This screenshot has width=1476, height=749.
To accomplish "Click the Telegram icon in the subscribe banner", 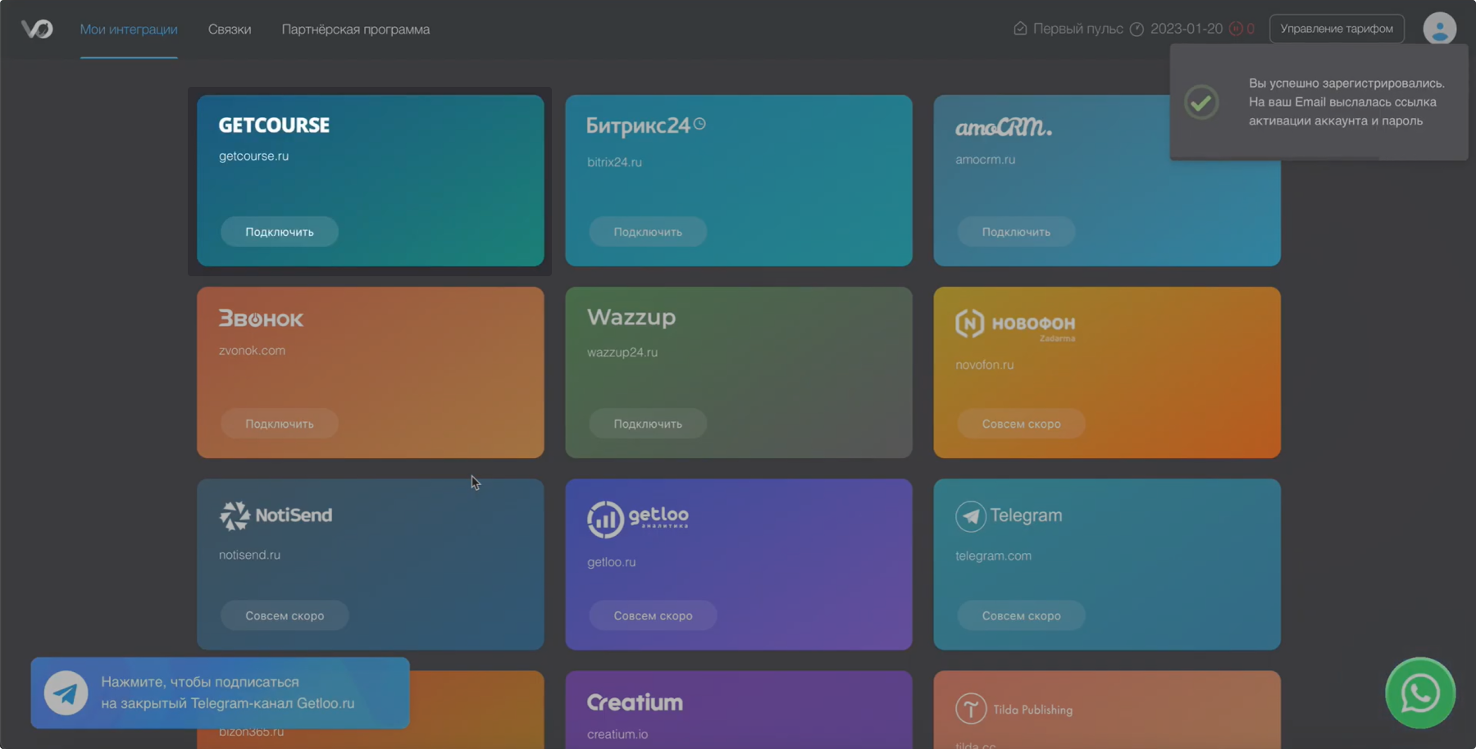I will [66, 692].
